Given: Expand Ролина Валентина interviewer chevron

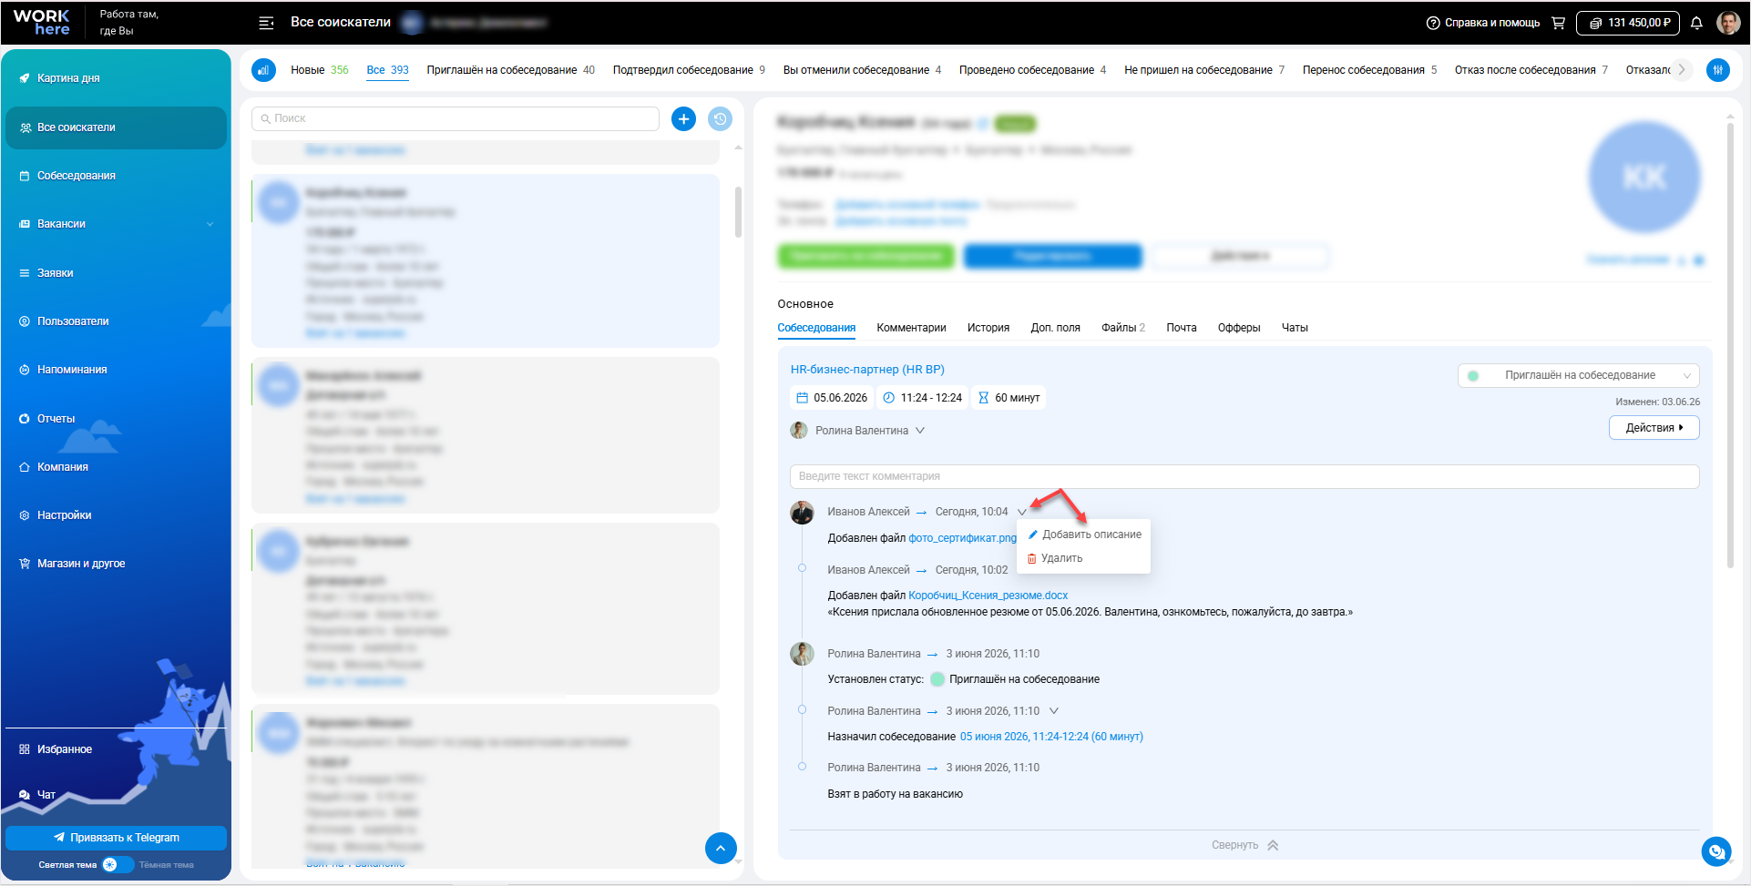Looking at the screenshot, I should pyautogui.click(x=920, y=431).
